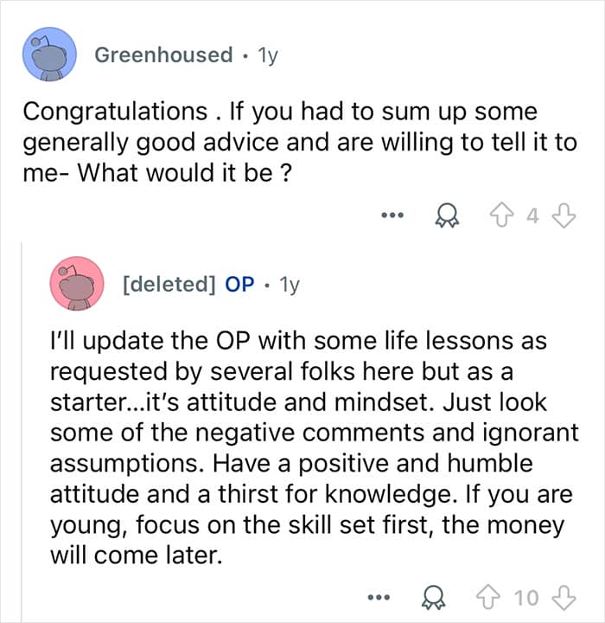The height and width of the screenshot is (623, 605).
Task: Downvote the OP's reply about attitude
Action: click(x=563, y=597)
